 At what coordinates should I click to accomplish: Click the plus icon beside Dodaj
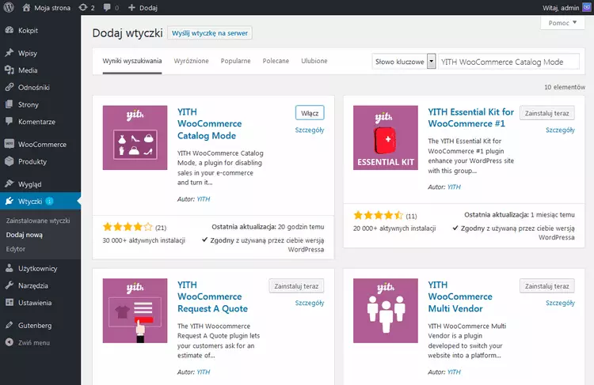[131, 8]
